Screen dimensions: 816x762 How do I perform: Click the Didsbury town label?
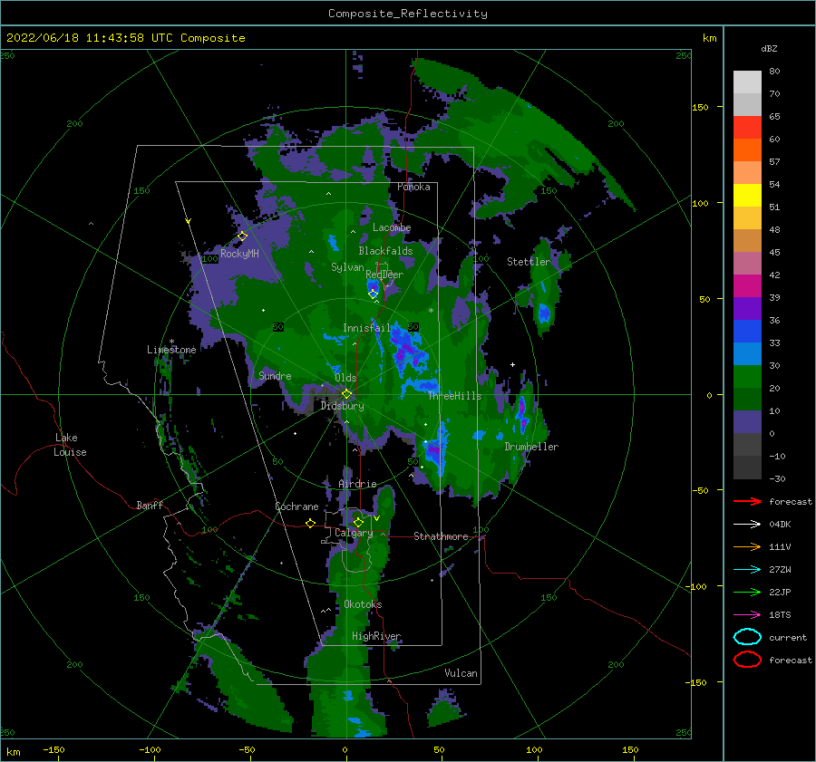(342, 406)
